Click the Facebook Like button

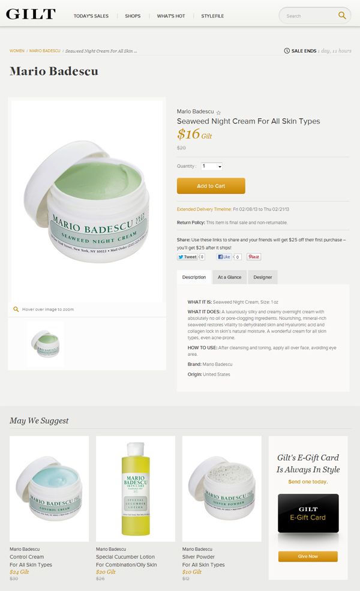224,257
